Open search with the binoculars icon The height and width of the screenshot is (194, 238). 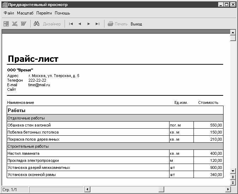coord(36,24)
